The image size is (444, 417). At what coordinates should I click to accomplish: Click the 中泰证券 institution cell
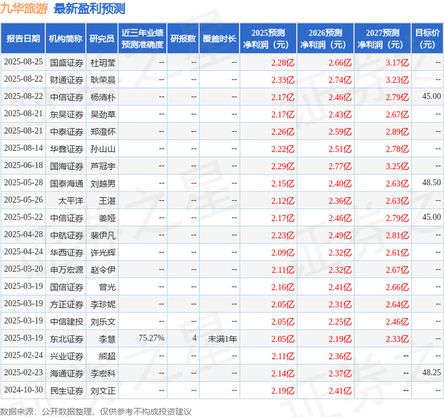(67, 132)
